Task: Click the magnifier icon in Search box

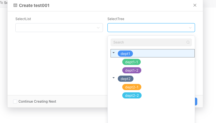Action: (188, 42)
